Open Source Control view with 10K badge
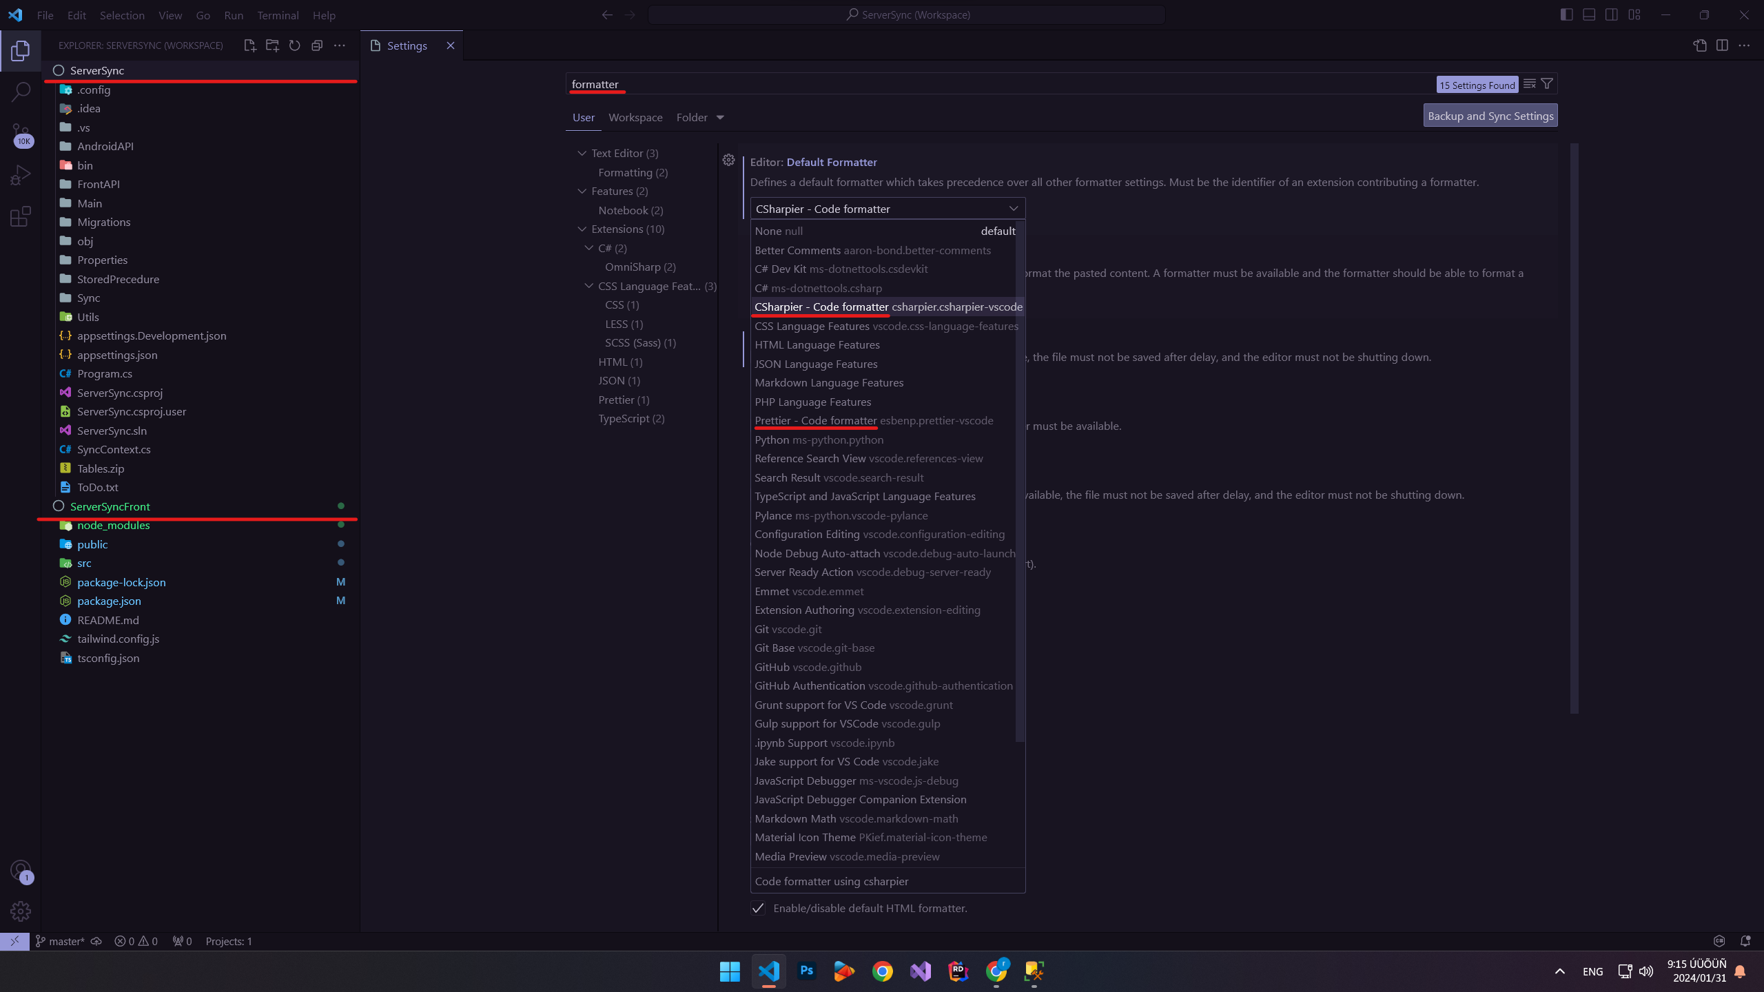 pos(21,133)
